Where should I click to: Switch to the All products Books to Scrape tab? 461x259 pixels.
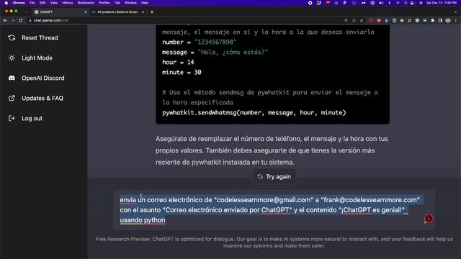(x=117, y=12)
